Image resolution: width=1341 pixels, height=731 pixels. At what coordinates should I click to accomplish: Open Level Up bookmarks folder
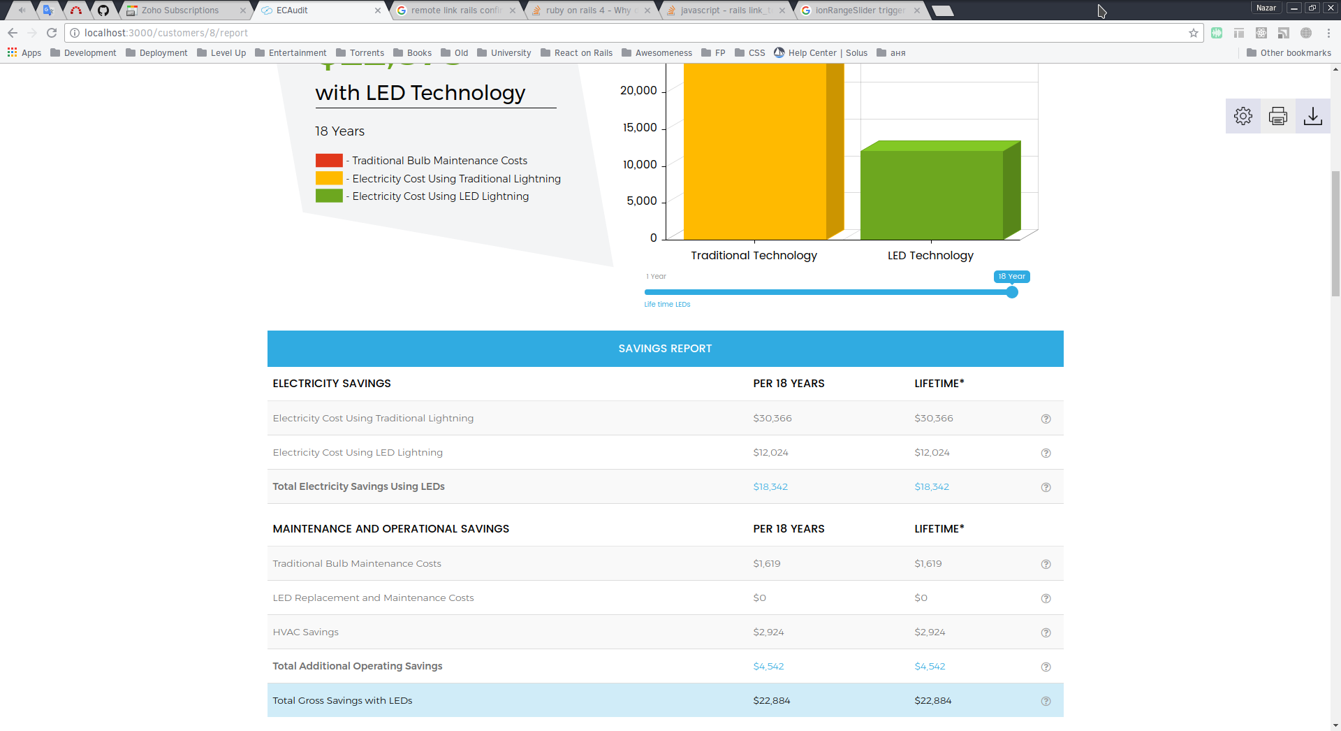(x=221, y=53)
